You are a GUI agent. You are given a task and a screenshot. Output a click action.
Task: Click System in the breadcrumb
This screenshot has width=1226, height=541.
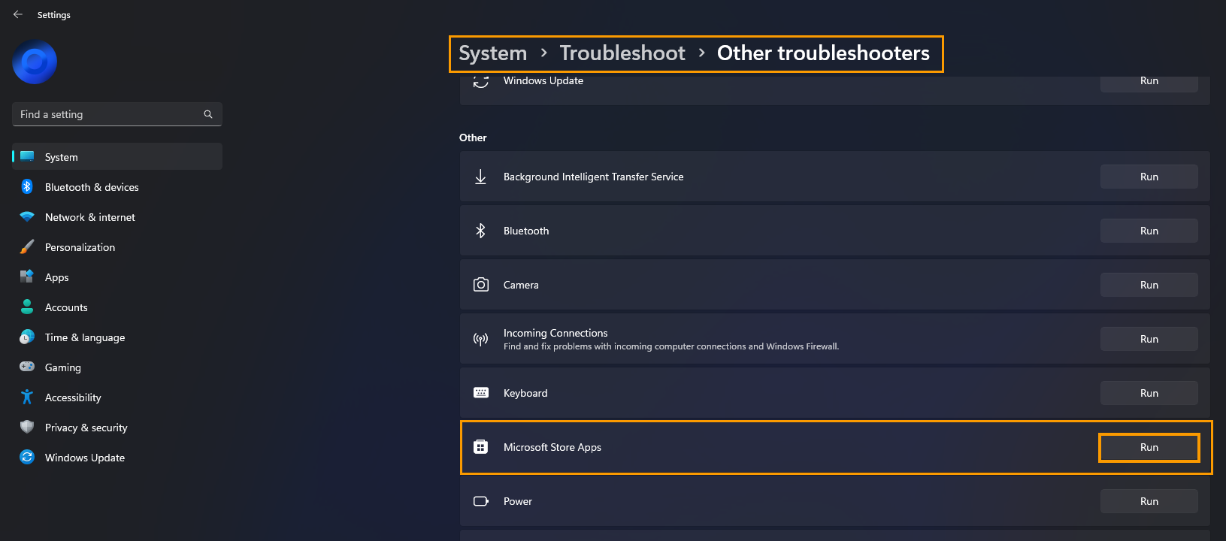pyautogui.click(x=493, y=53)
